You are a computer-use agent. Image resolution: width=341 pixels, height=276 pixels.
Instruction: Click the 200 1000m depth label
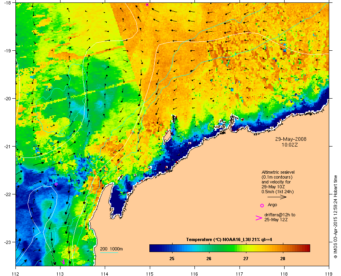(x=111, y=249)
